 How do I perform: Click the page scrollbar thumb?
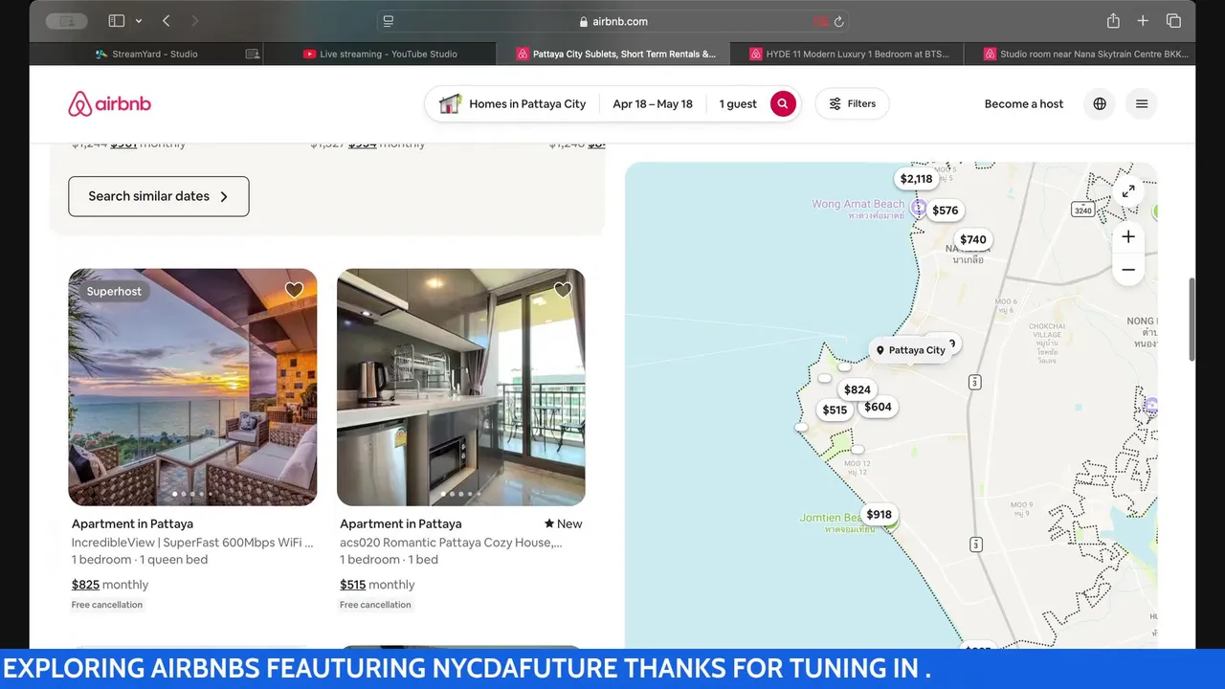(1192, 320)
